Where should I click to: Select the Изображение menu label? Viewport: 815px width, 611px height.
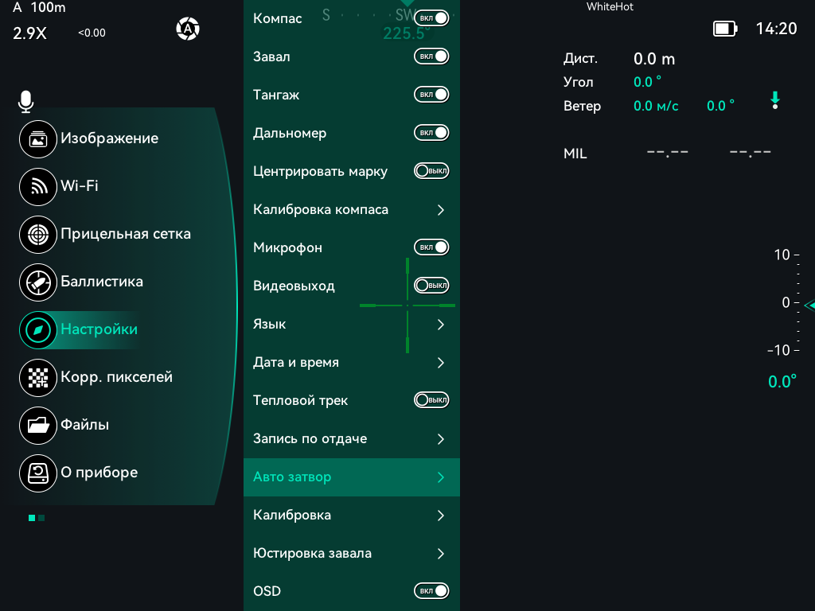point(110,138)
